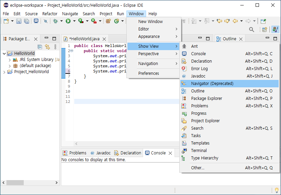Open the Debug dropdown arrow

[61, 21]
